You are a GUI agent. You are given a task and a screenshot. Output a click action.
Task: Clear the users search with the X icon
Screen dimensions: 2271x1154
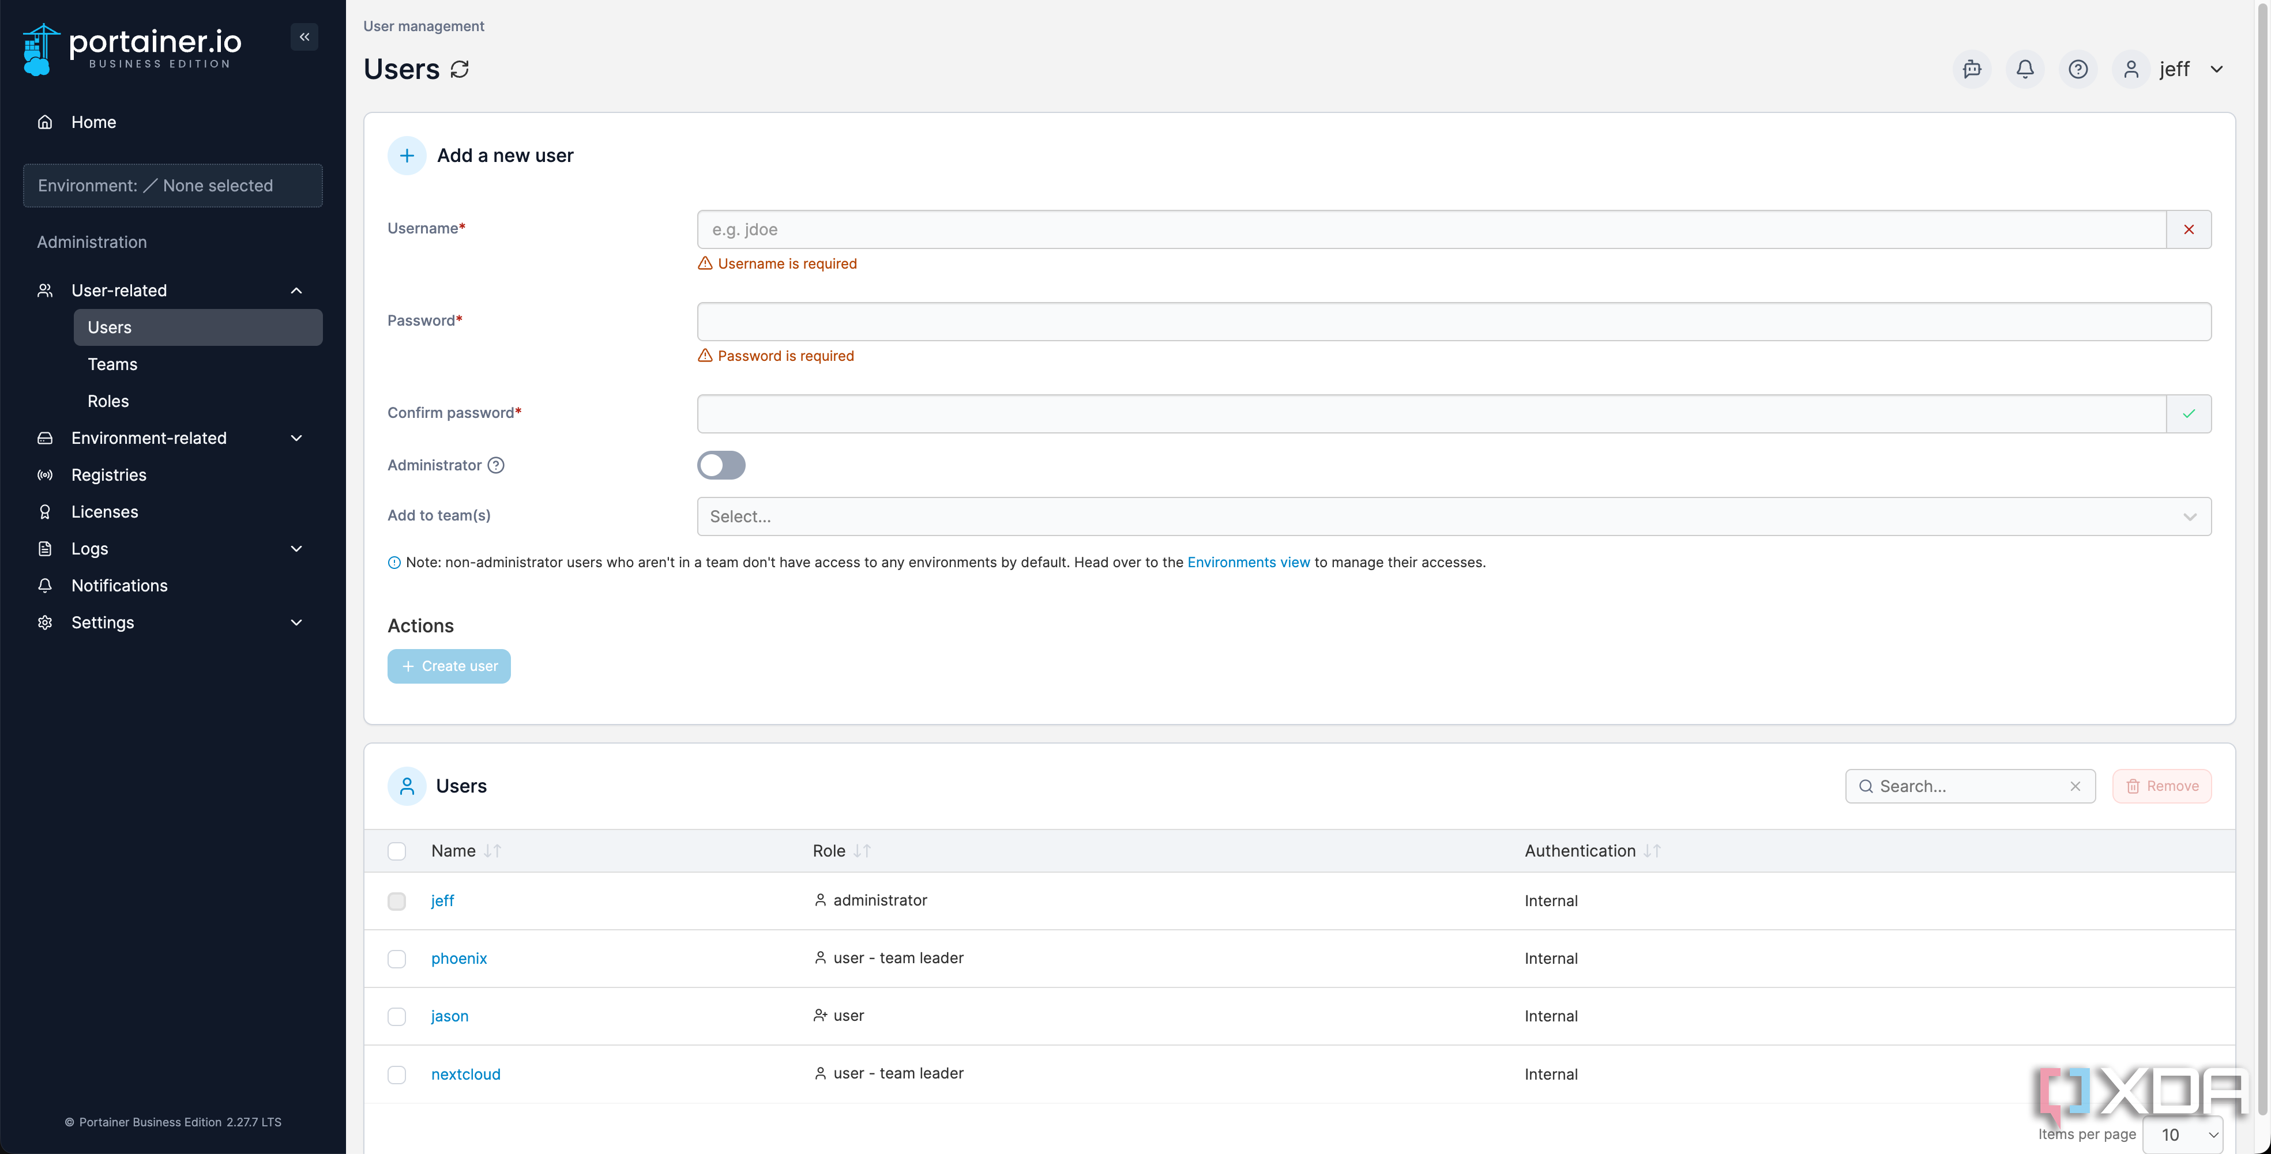(x=2076, y=786)
